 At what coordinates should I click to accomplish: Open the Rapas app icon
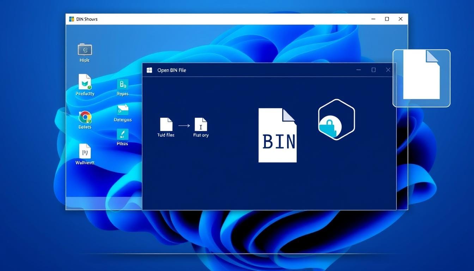pos(122,85)
